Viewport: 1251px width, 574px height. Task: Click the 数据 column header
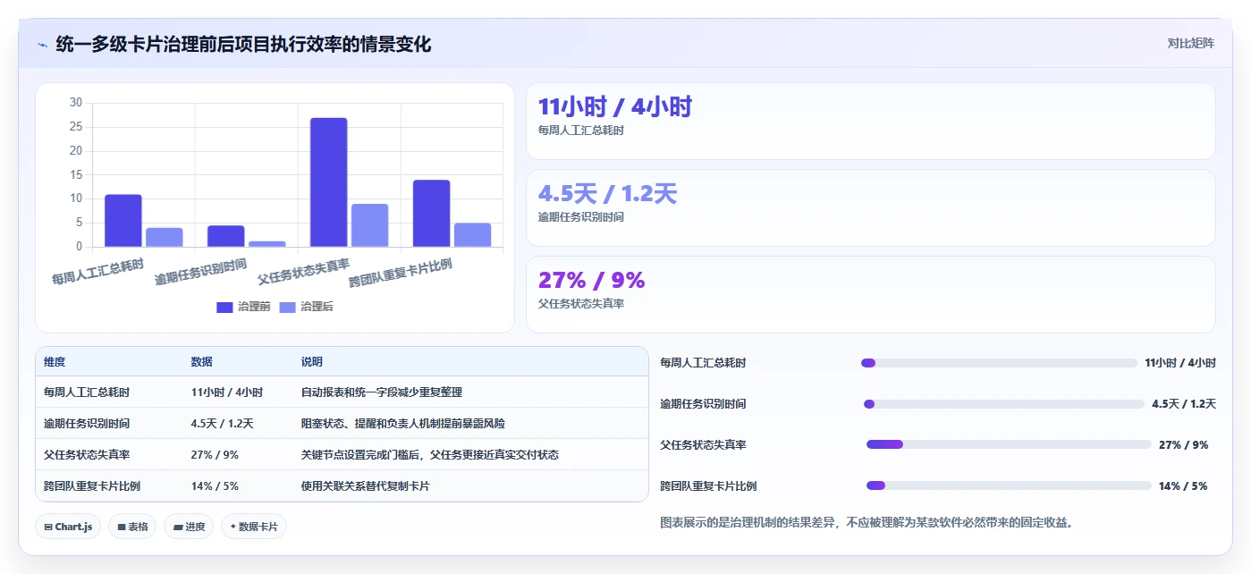click(x=201, y=362)
